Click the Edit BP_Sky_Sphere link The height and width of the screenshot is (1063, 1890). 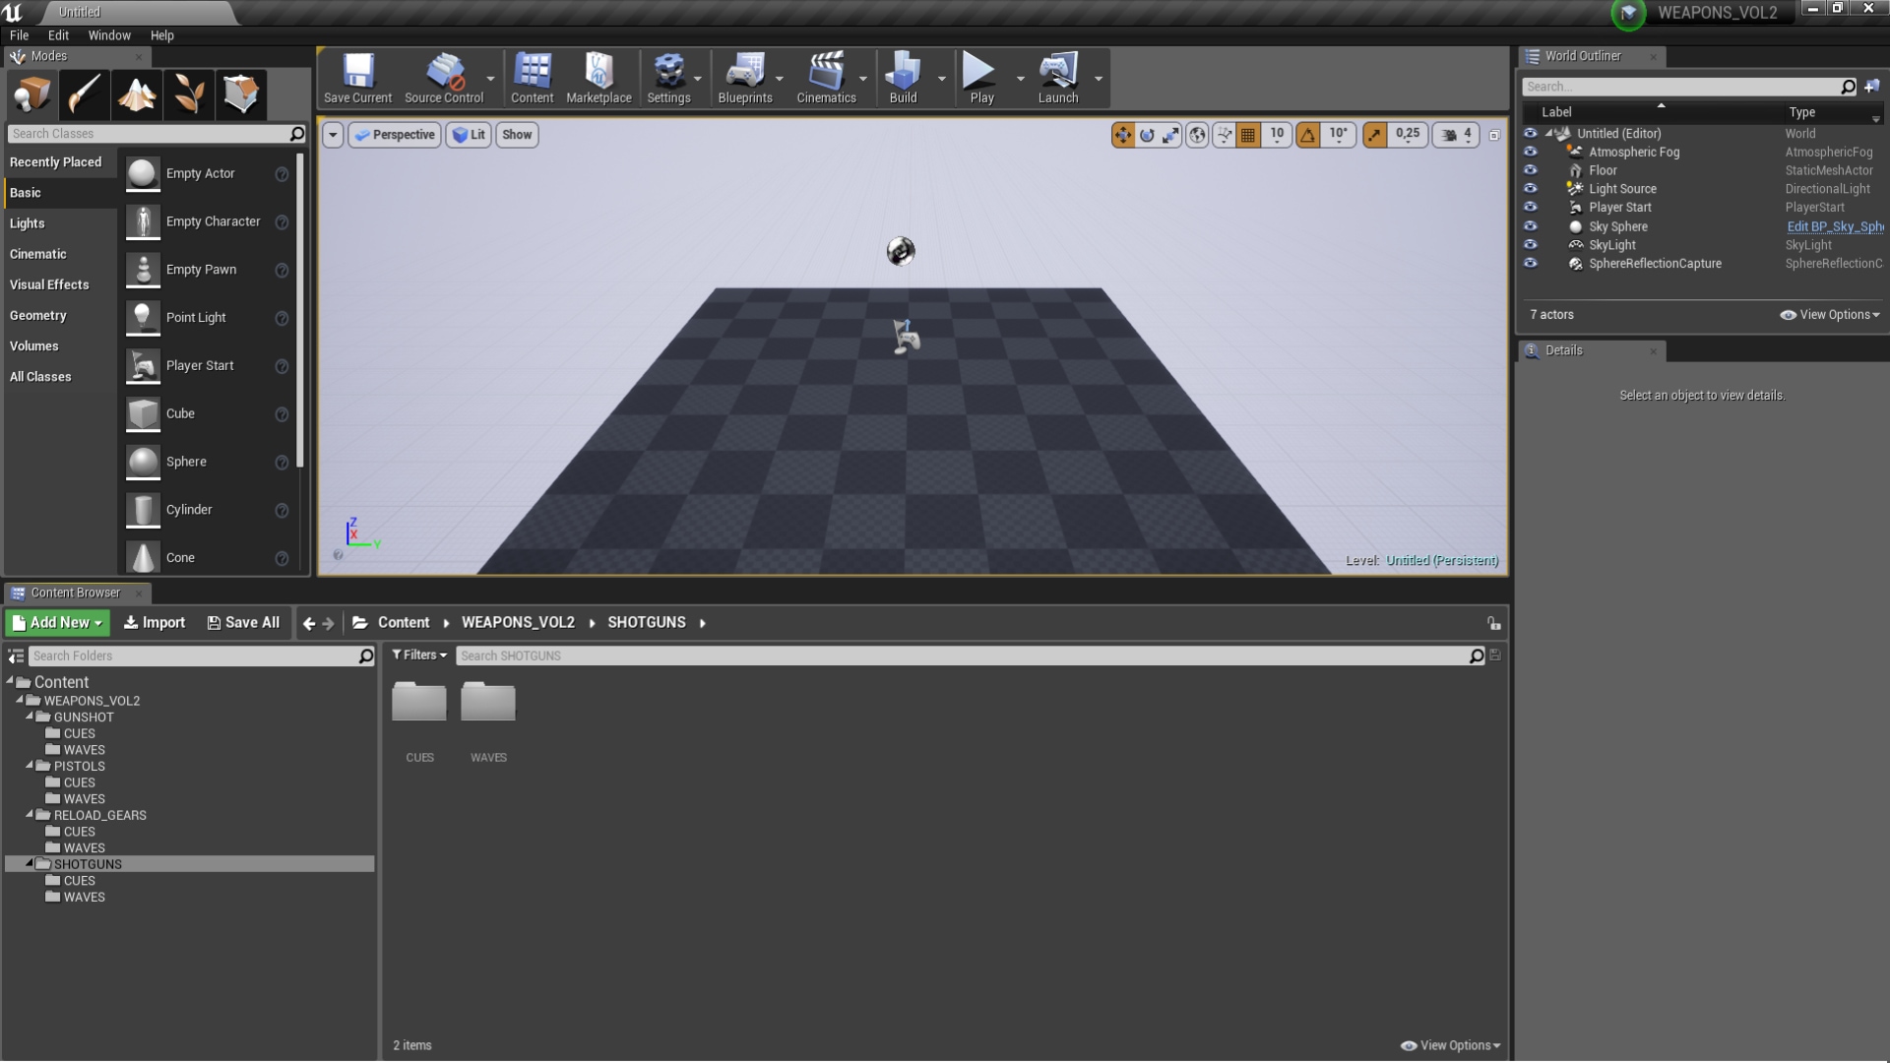1834,226
